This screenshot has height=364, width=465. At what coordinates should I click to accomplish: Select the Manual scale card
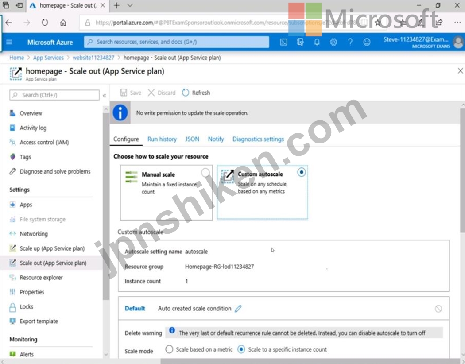(x=167, y=193)
